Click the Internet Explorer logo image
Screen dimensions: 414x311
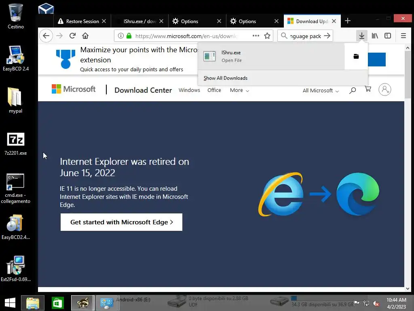tap(281, 194)
